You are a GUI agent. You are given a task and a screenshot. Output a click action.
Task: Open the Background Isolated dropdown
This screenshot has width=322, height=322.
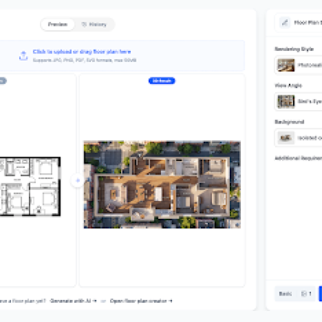298,138
